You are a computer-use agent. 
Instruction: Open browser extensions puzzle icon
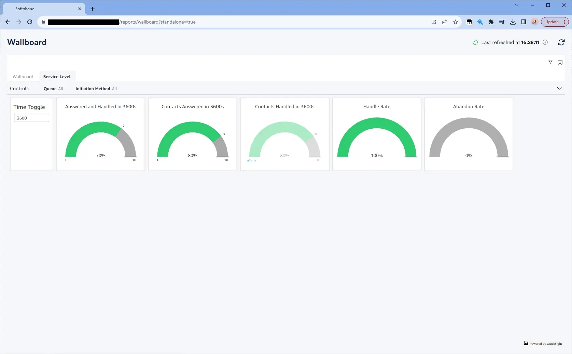tap(491, 22)
